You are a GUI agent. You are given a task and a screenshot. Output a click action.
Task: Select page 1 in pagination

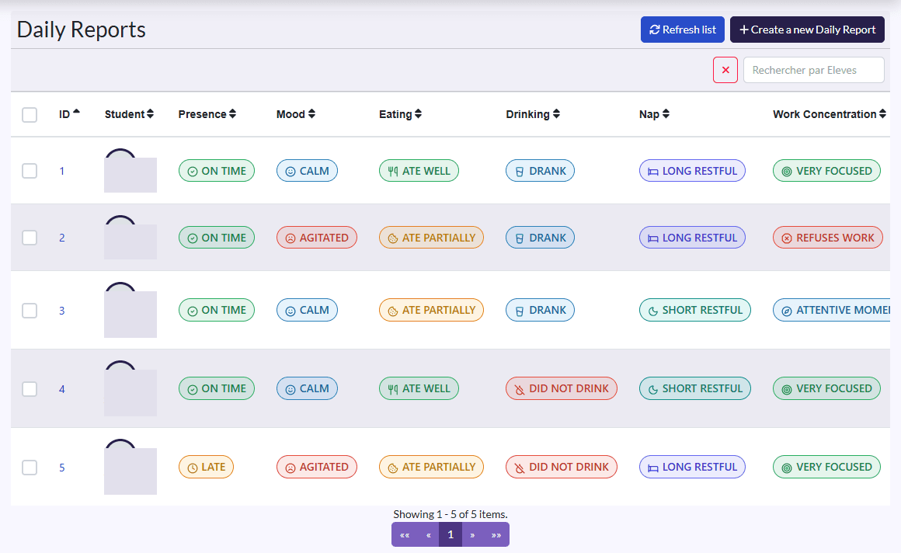450,534
